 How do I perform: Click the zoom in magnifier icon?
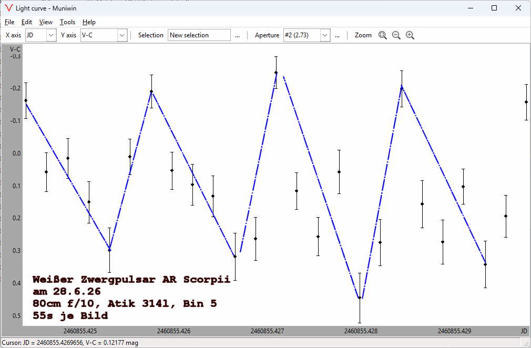click(410, 35)
